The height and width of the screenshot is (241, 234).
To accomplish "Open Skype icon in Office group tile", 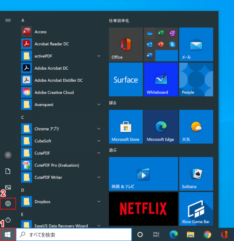I will point(172,45).
